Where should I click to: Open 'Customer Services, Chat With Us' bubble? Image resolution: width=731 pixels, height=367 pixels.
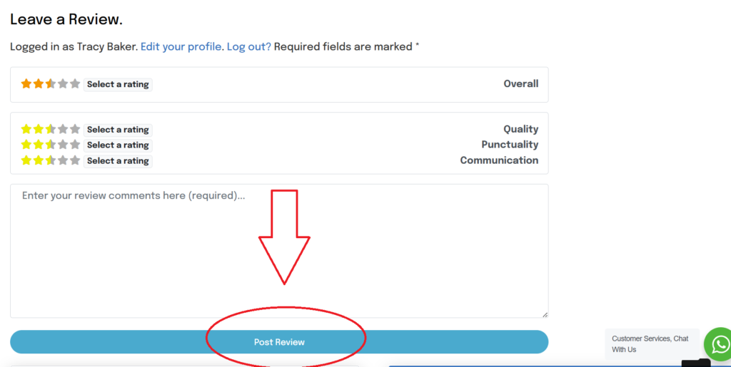click(x=650, y=344)
